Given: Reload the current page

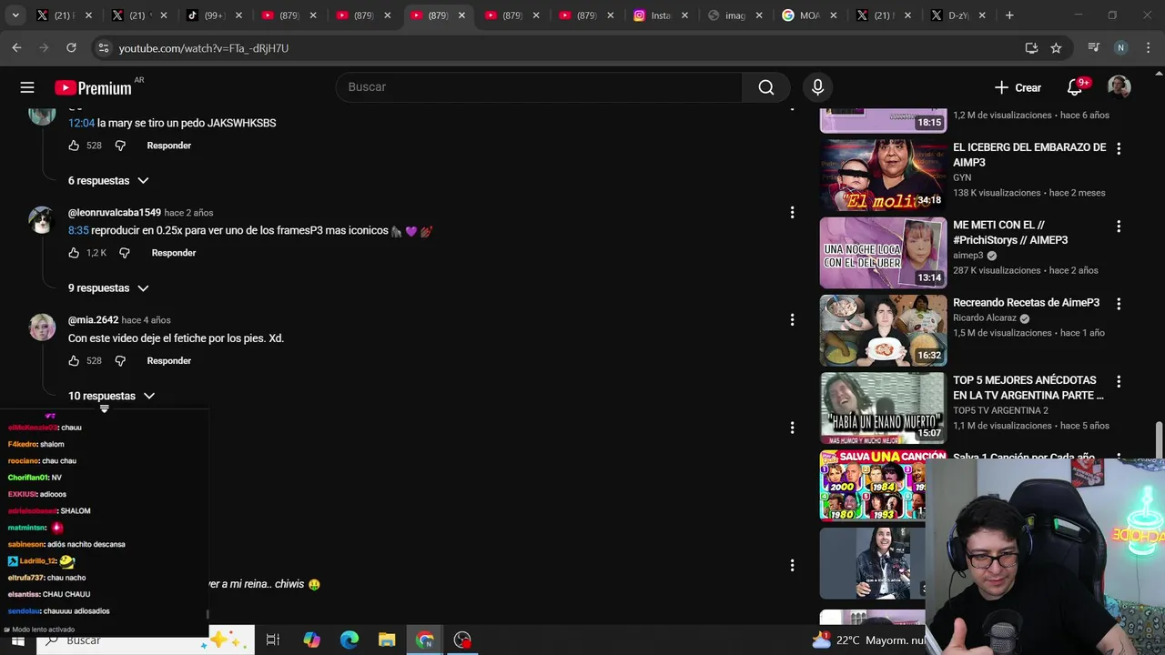Looking at the screenshot, I should click(71, 48).
